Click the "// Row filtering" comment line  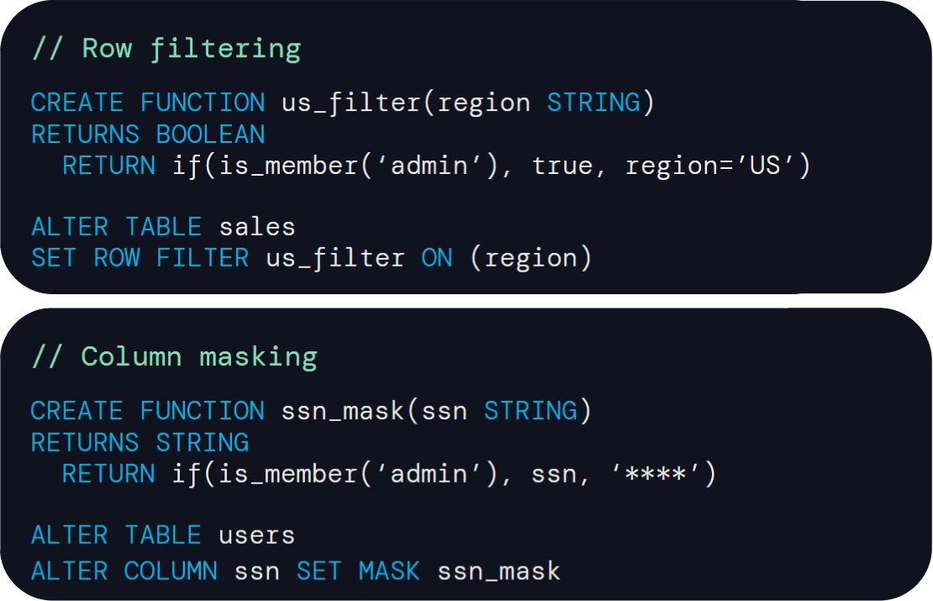[x=166, y=49]
